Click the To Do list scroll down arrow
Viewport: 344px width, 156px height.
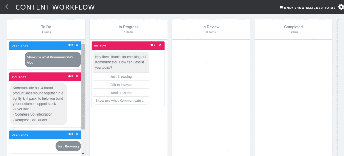[83, 154]
